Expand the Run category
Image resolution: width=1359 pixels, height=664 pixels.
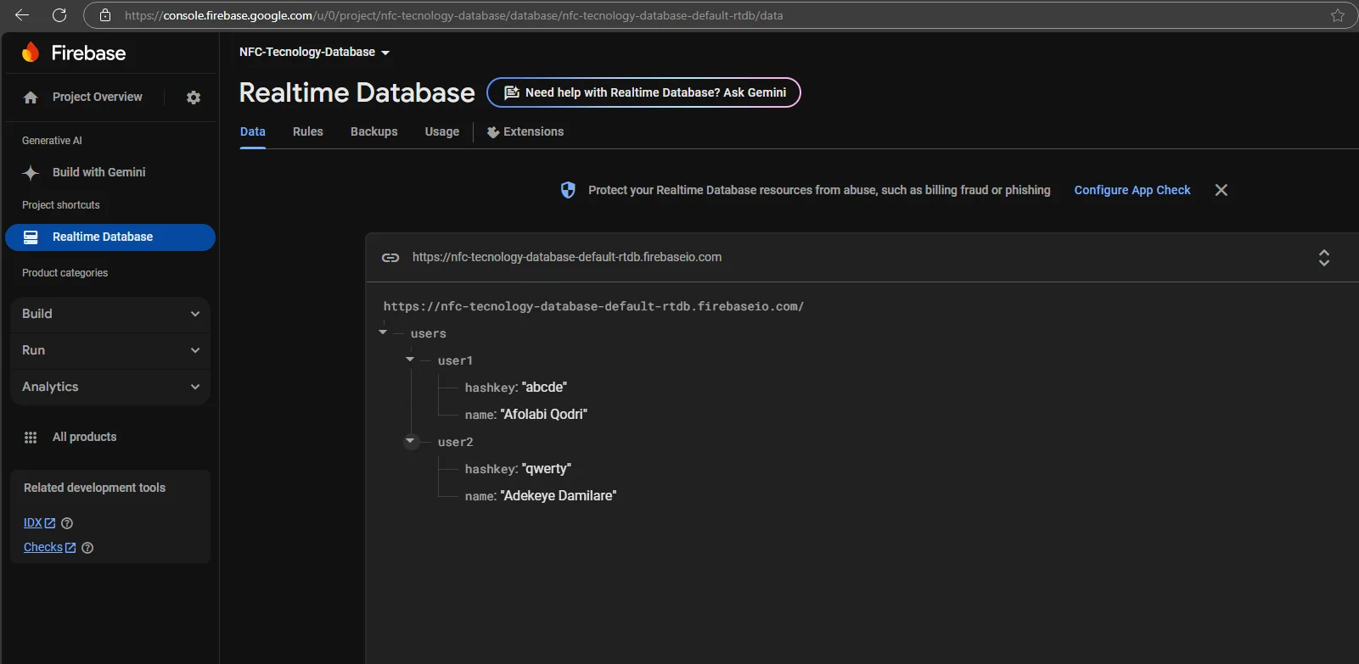pyautogui.click(x=110, y=350)
